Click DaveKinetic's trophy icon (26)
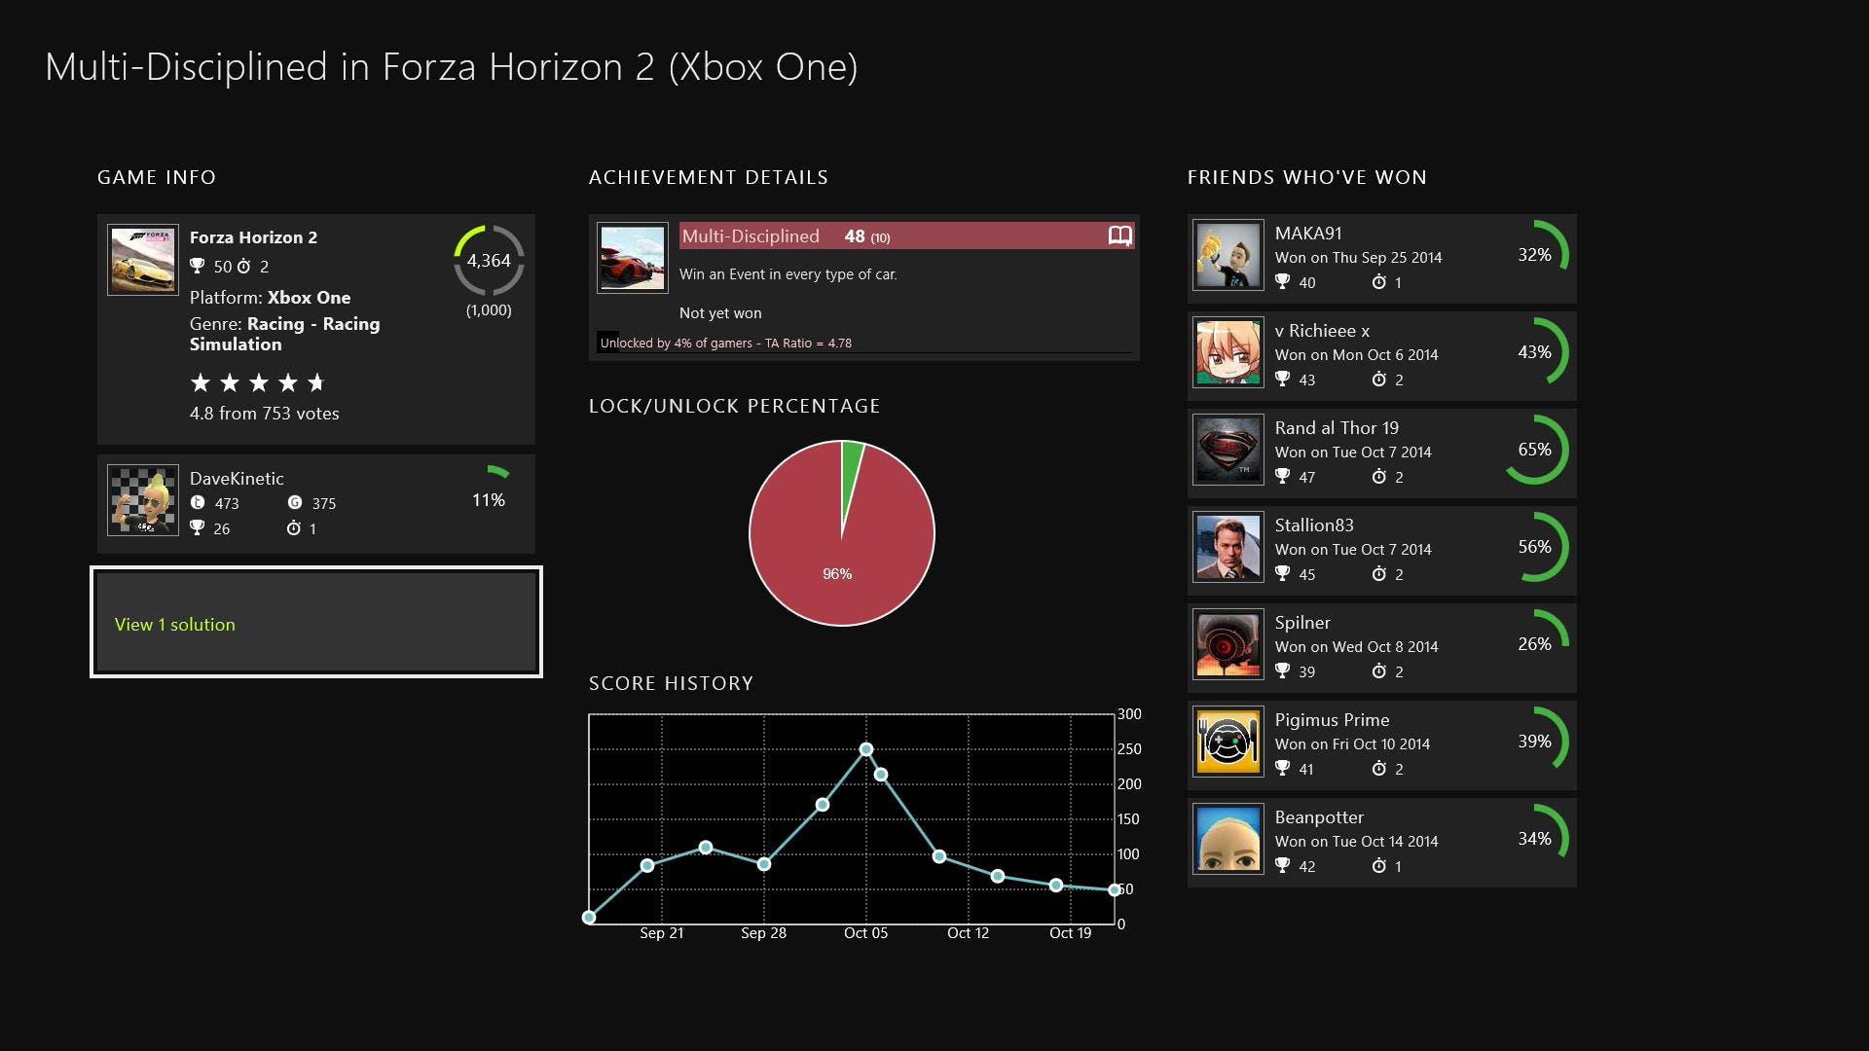 [198, 527]
